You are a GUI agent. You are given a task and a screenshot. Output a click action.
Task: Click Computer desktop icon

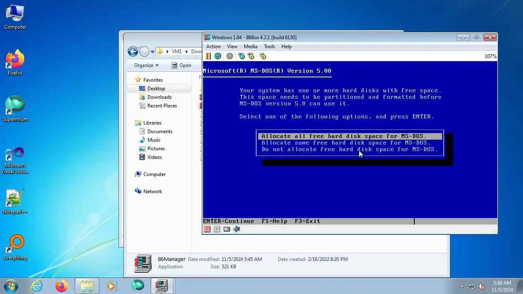pos(15,17)
